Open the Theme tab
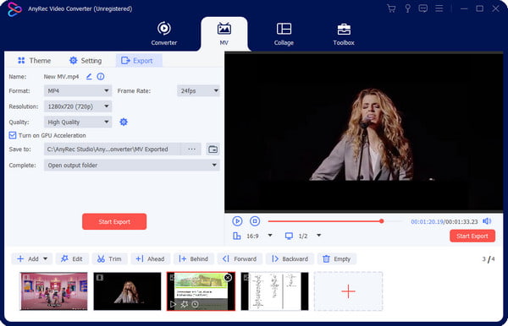The height and width of the screenshot is (326, 508). click(35, 61)
